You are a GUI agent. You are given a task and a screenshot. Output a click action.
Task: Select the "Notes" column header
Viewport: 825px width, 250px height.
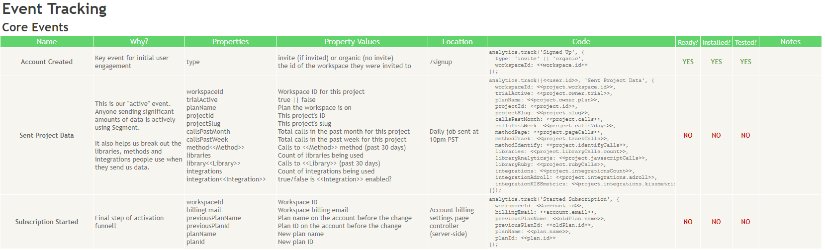pyautogui.click(x=790, y=42)
